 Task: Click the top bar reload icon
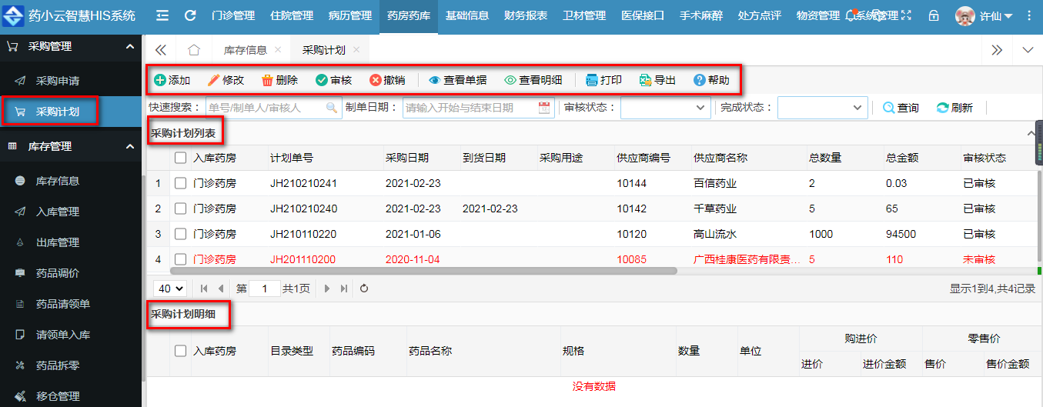click(190, 15)
